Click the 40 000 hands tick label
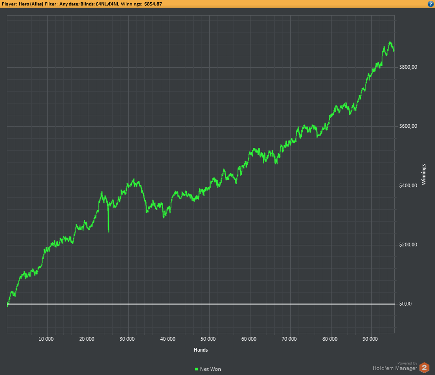The image size is (435, 375). click(x=168, y=339)
